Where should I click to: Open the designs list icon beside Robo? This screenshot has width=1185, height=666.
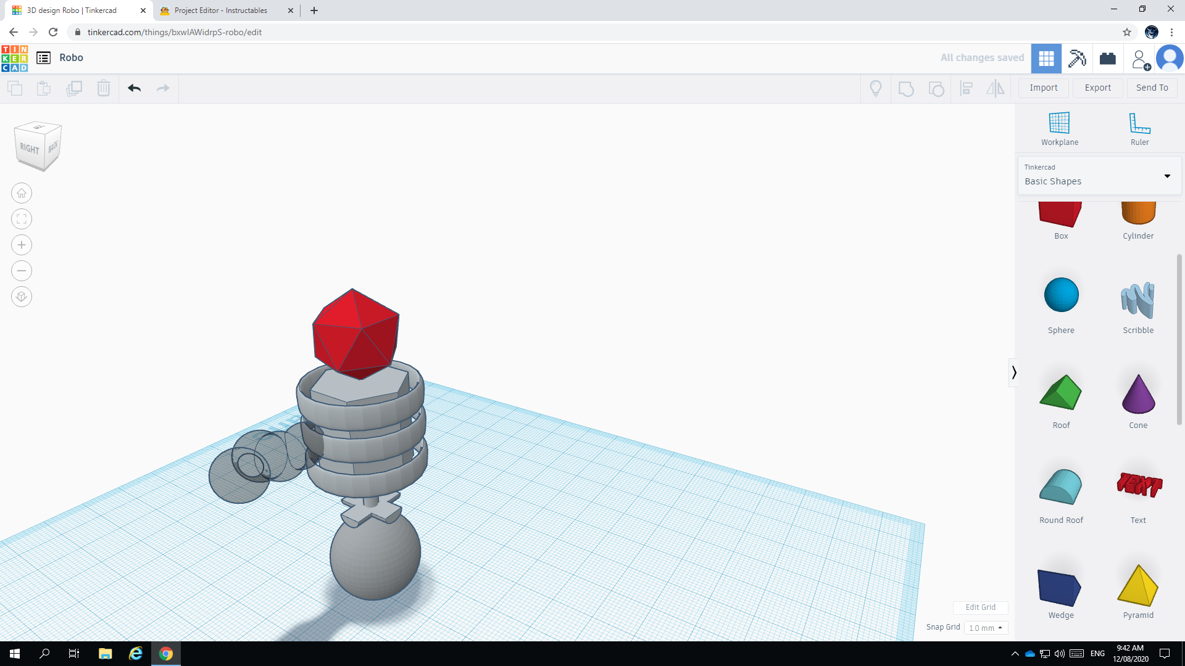coord(43,58)
